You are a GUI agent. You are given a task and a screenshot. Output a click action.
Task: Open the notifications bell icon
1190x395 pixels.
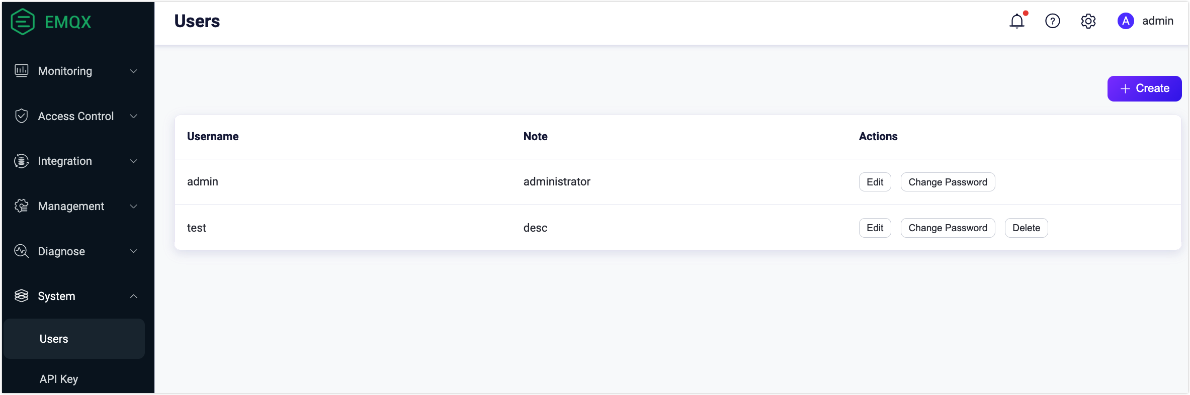pos(1017,21)
